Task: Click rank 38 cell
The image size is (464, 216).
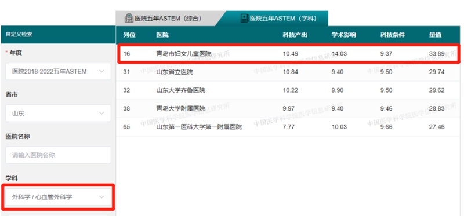Action: pos(126,109)
